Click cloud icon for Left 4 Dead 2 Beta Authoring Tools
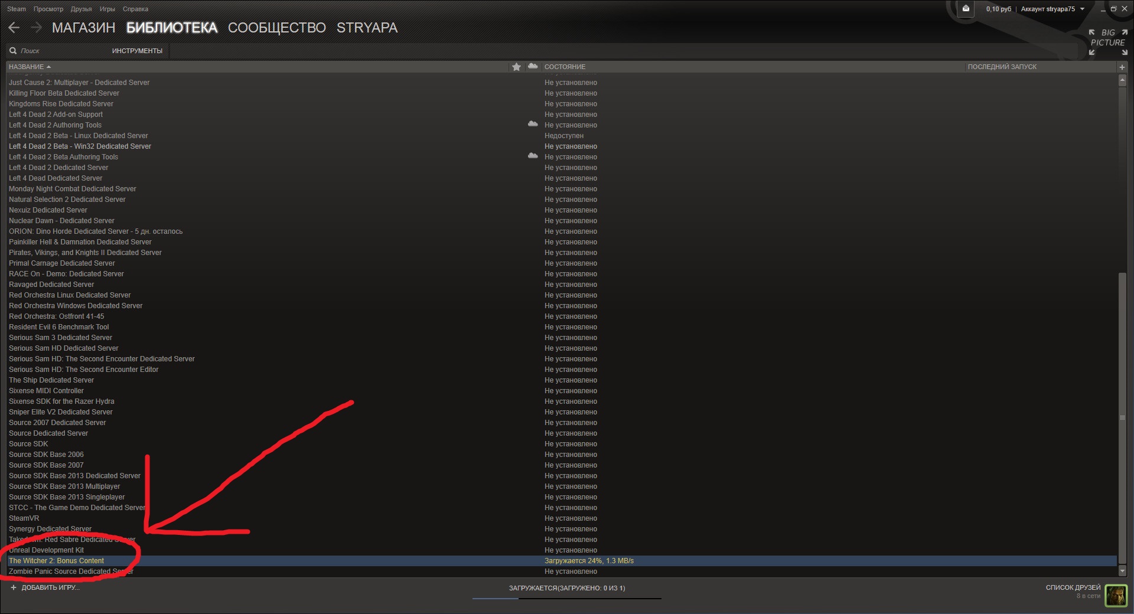 click(533, 156)
